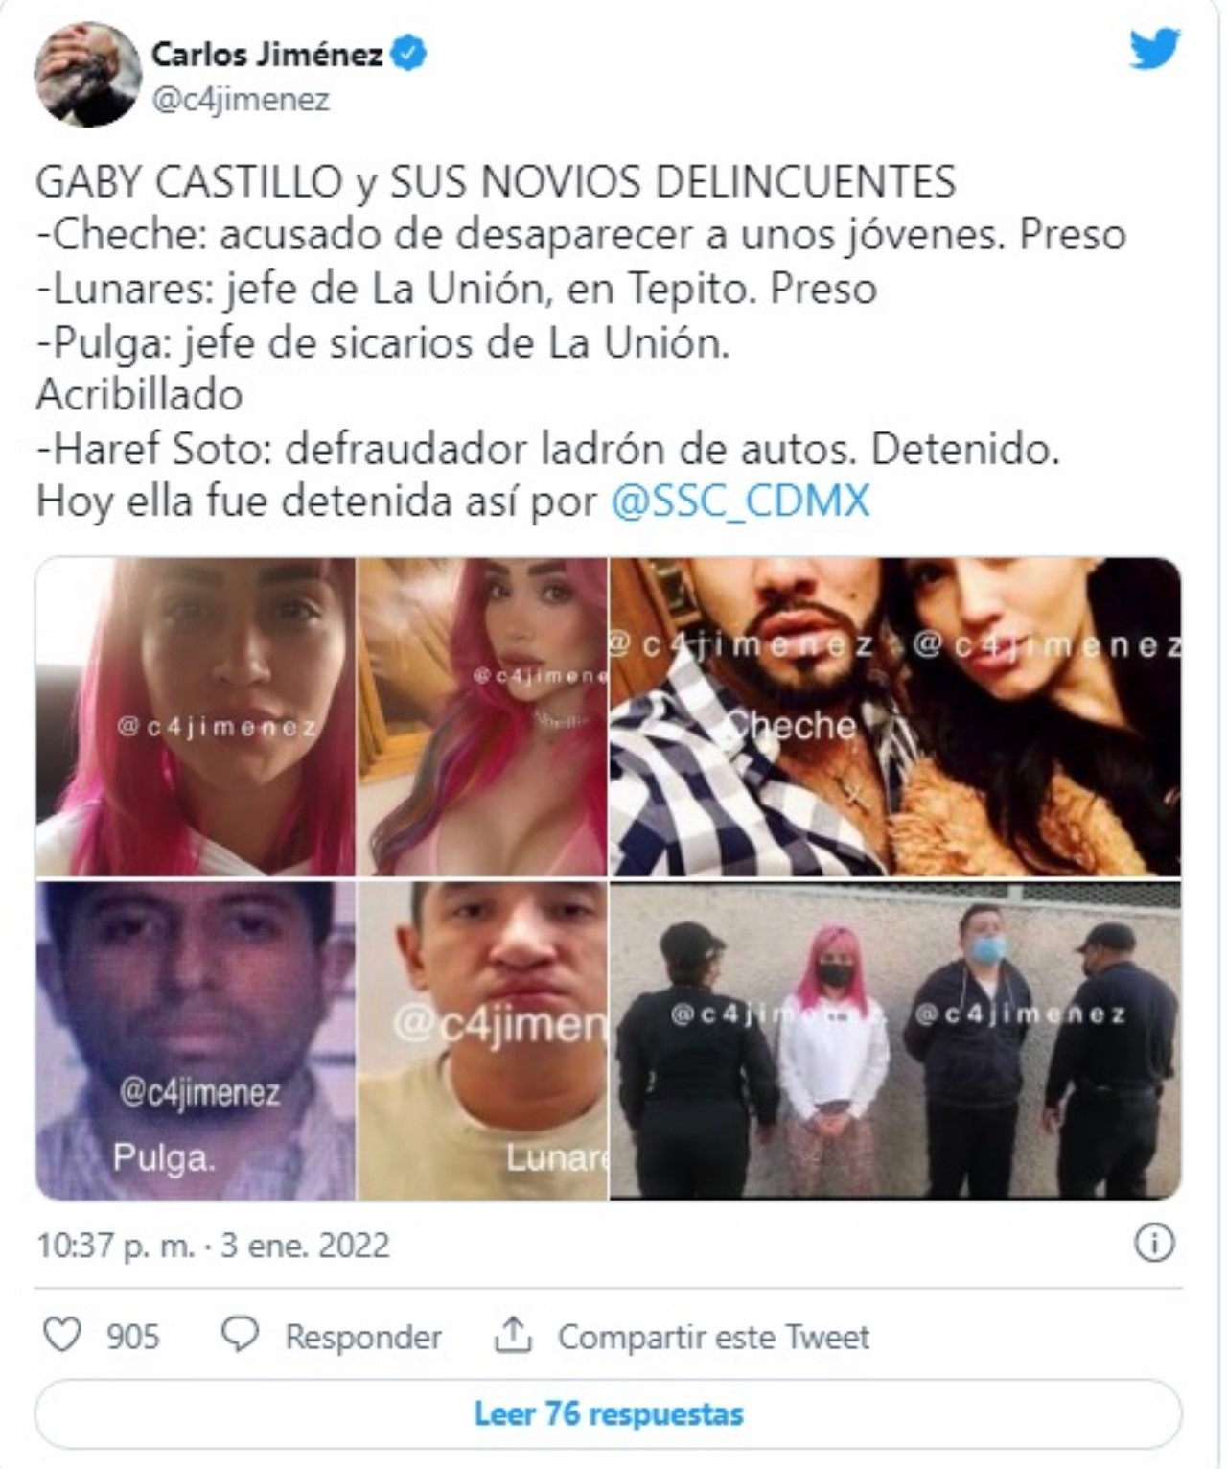Open the @c4jimenez handle

click(x=242, y=99)
